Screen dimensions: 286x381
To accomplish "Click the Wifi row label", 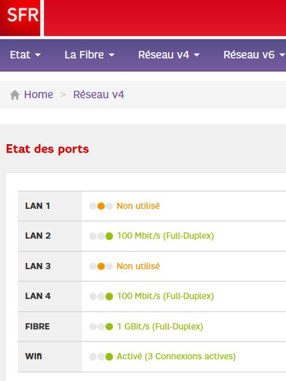I will click(34, 356).
